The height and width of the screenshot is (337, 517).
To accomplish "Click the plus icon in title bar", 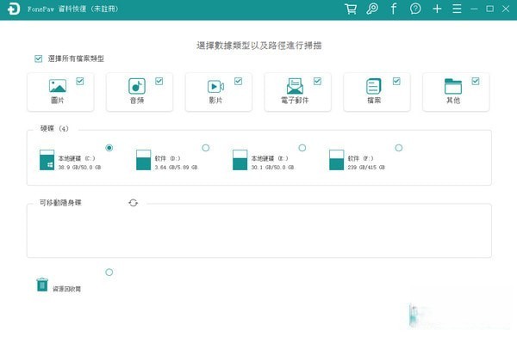I will click(437, 9).
